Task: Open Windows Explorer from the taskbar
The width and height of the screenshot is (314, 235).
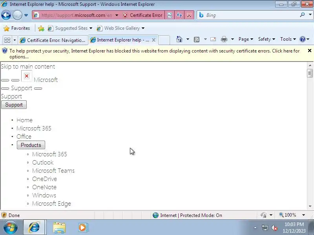Action: click(x=59, y=228)
